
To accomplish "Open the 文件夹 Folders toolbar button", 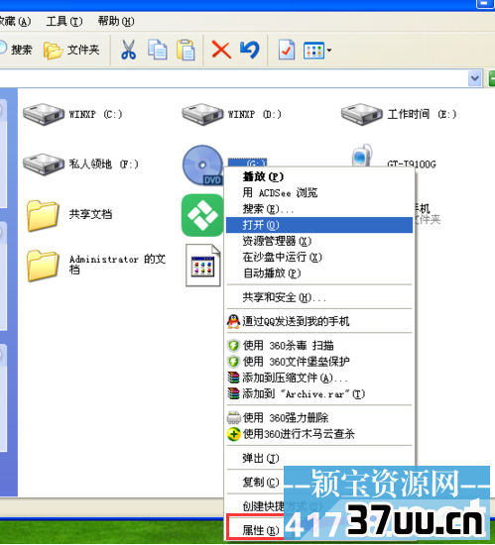I will (71, 51).
